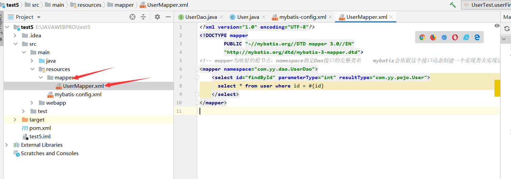Select the webapp folder in tree
The image size is (511, 179).
[56, 103]
